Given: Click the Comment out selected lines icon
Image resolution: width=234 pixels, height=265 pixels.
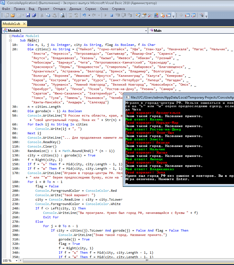Looking at the screenshot, I should click(70, 15).
